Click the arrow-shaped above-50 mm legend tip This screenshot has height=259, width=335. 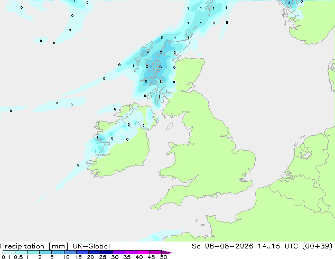point(168,252)
